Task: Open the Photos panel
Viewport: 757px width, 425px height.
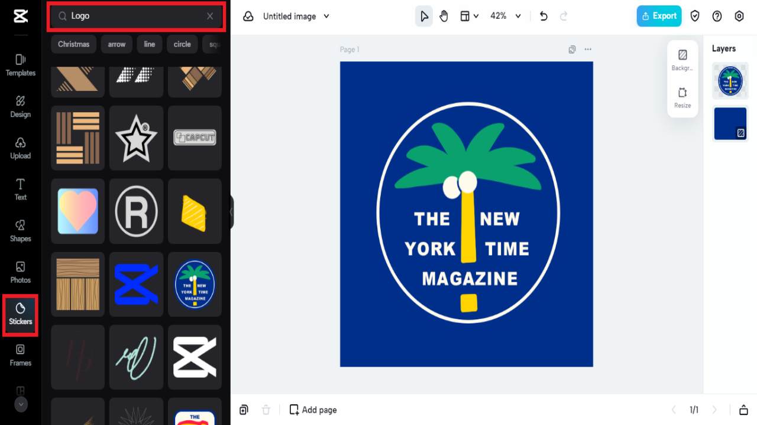Action: pos(21,272)
